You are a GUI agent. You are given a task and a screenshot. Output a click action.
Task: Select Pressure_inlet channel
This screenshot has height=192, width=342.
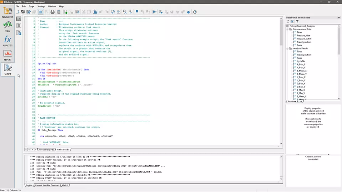tap(303, 36)
